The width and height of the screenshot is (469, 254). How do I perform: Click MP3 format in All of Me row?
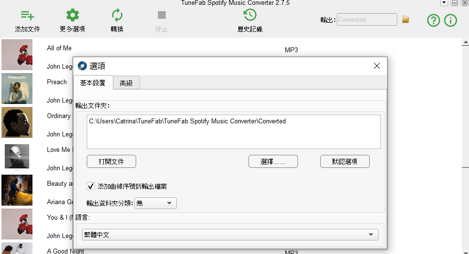coord(291,50)
